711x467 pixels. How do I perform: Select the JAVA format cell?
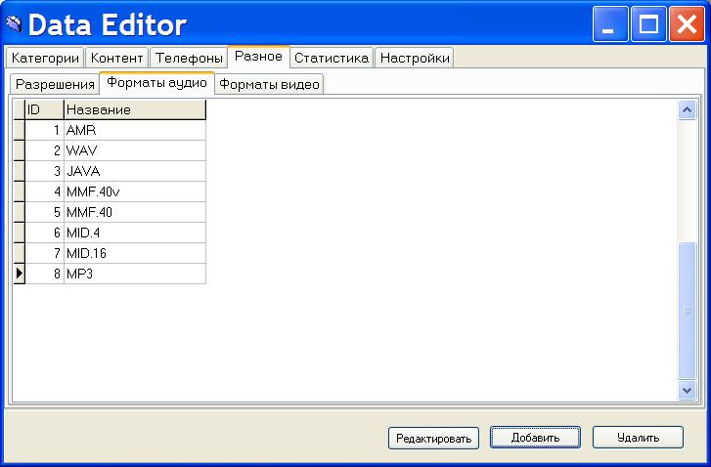click(135, 171)
